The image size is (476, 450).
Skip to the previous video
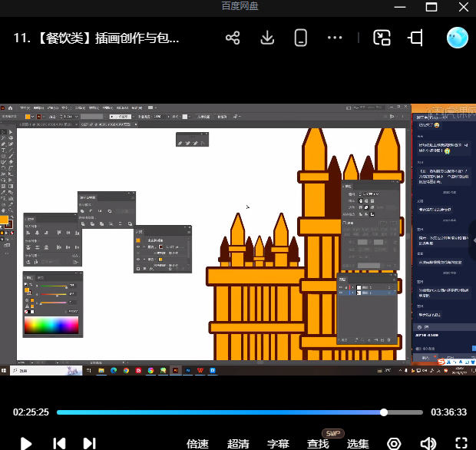click(x=58, y=443)
